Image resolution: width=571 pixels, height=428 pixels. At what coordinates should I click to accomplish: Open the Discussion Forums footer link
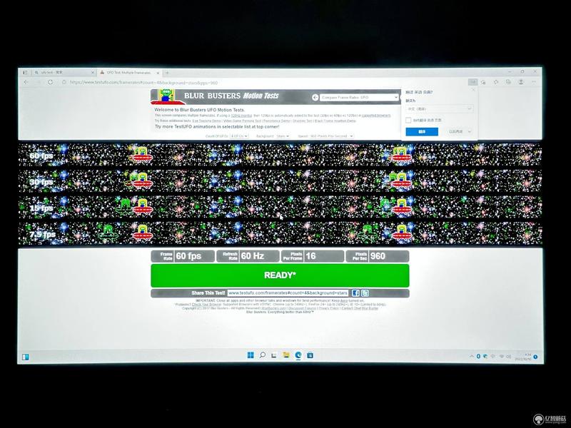point(302,308)
